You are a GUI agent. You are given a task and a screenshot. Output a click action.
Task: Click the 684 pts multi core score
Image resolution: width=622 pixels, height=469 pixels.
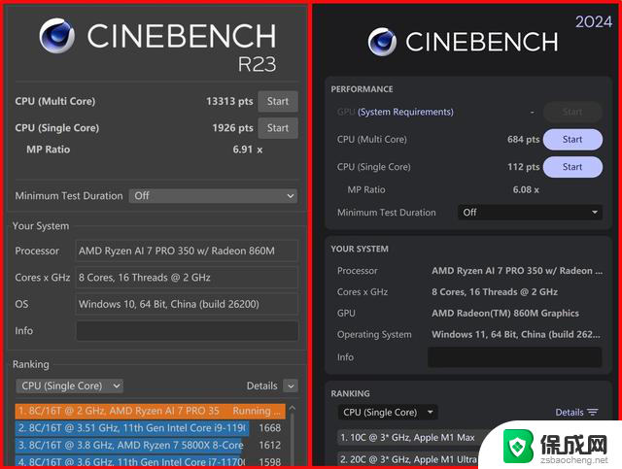[523, 140]
